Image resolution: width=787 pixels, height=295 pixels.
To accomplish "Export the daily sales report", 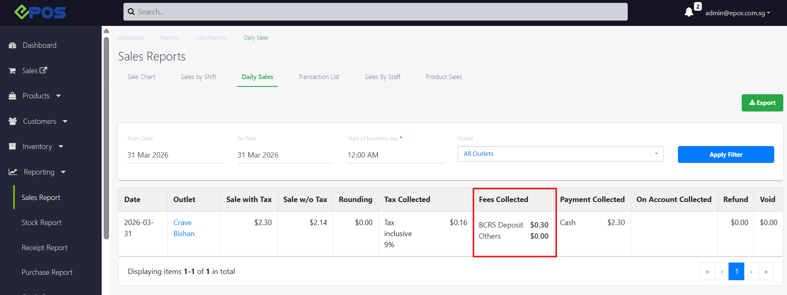I will click(762, 103).
